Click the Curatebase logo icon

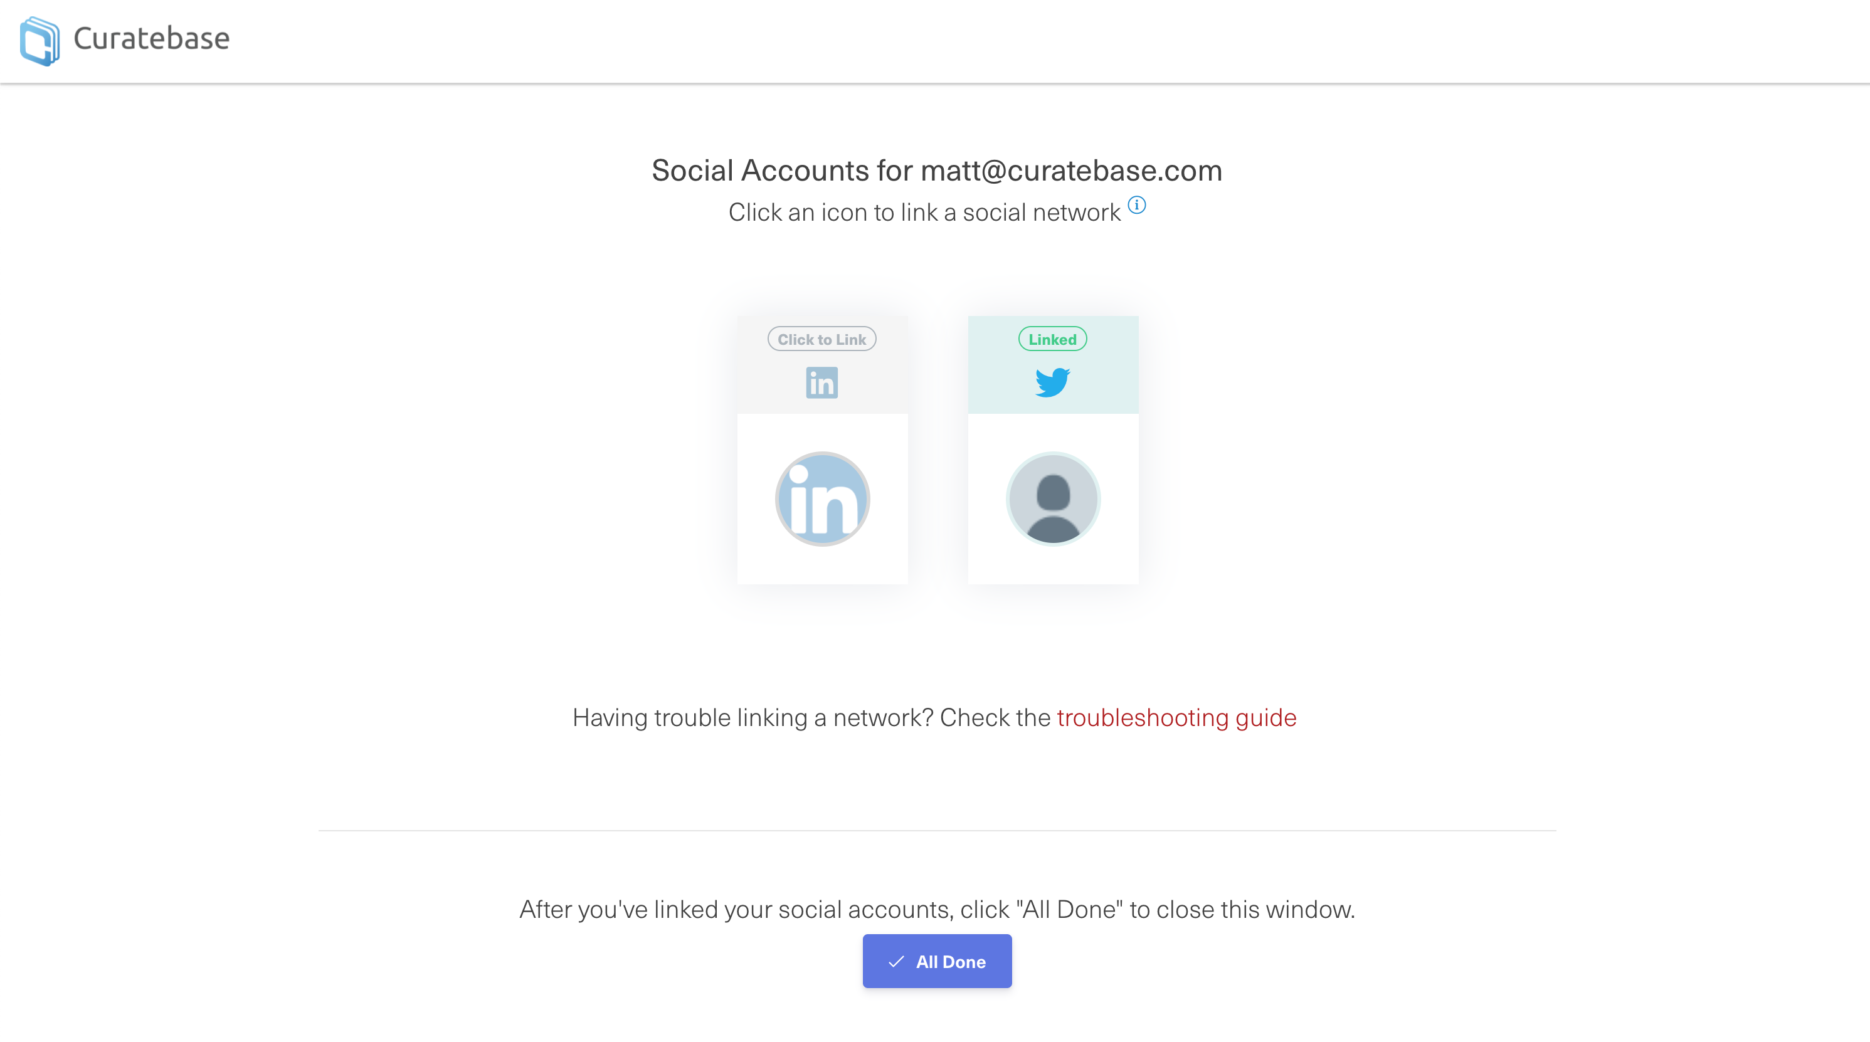tap(40, 41)
